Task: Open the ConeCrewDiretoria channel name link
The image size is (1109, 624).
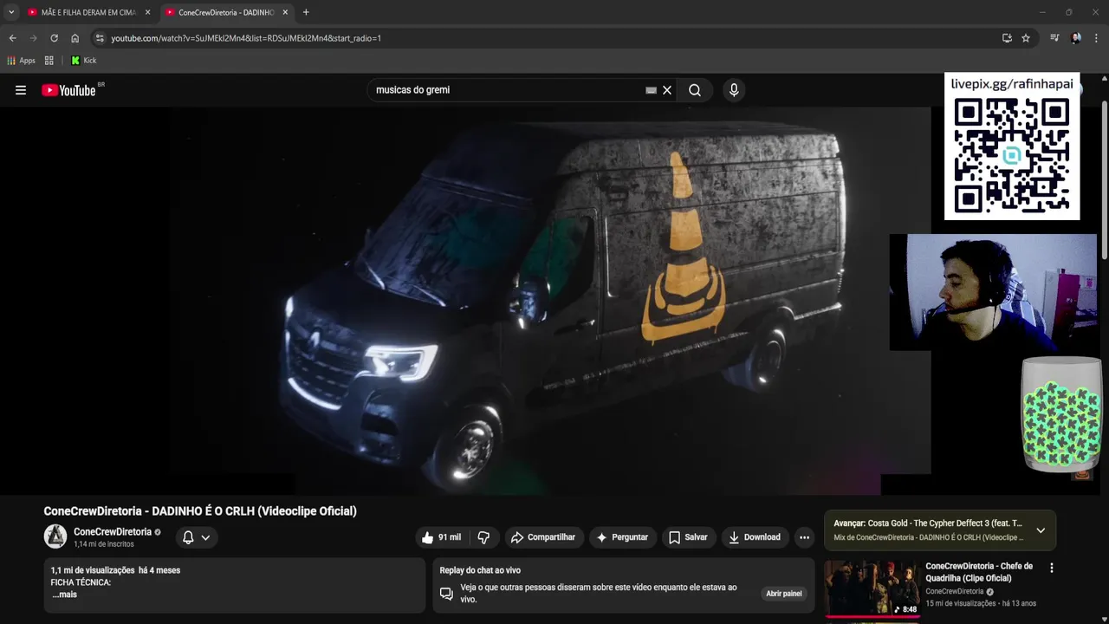Action: click(113, 532)
